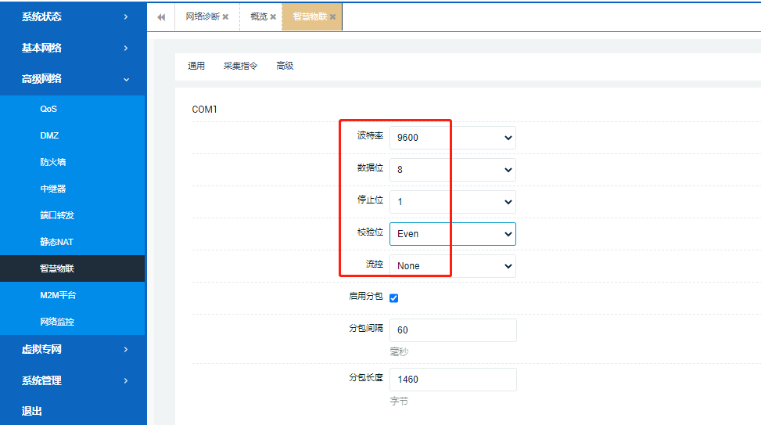Close the 网络诊断 tab

pos(225,16)
